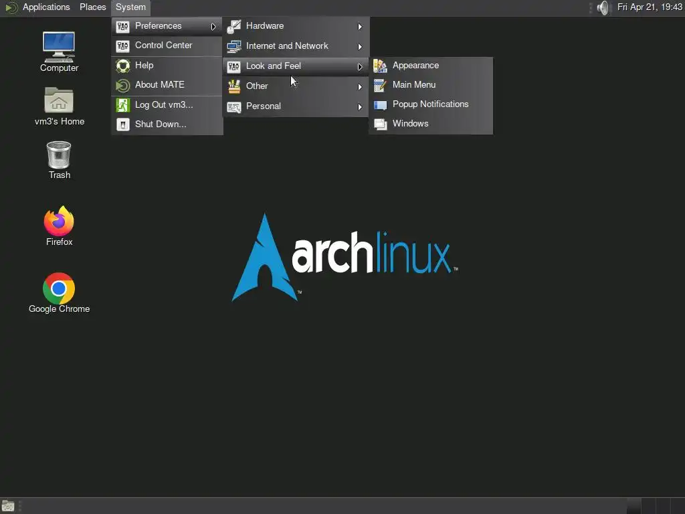Viewport: 685px width, 514px height.
Task: Select the Main Menu entry
Action: [x=431, y=85]
